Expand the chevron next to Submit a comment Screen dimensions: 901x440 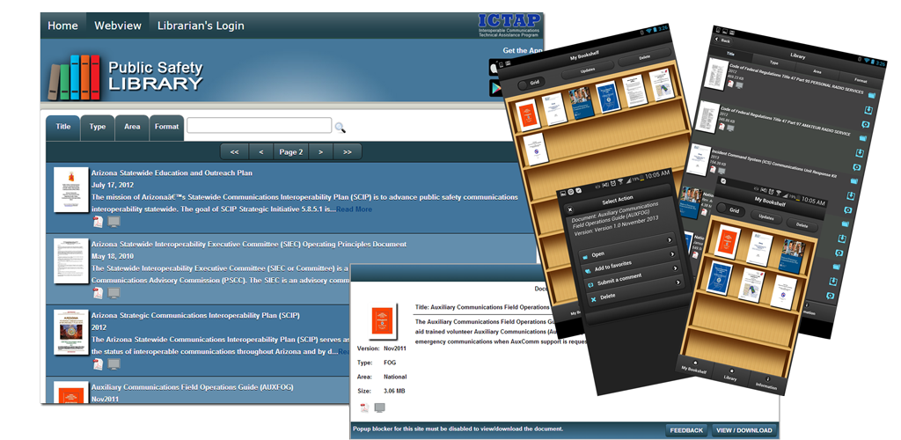[676, 268]
